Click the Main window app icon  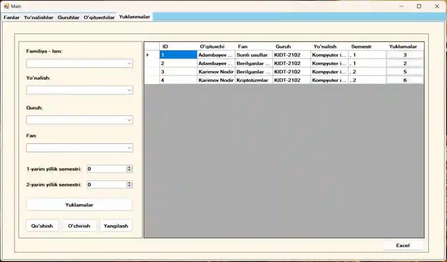pos(7,6)
